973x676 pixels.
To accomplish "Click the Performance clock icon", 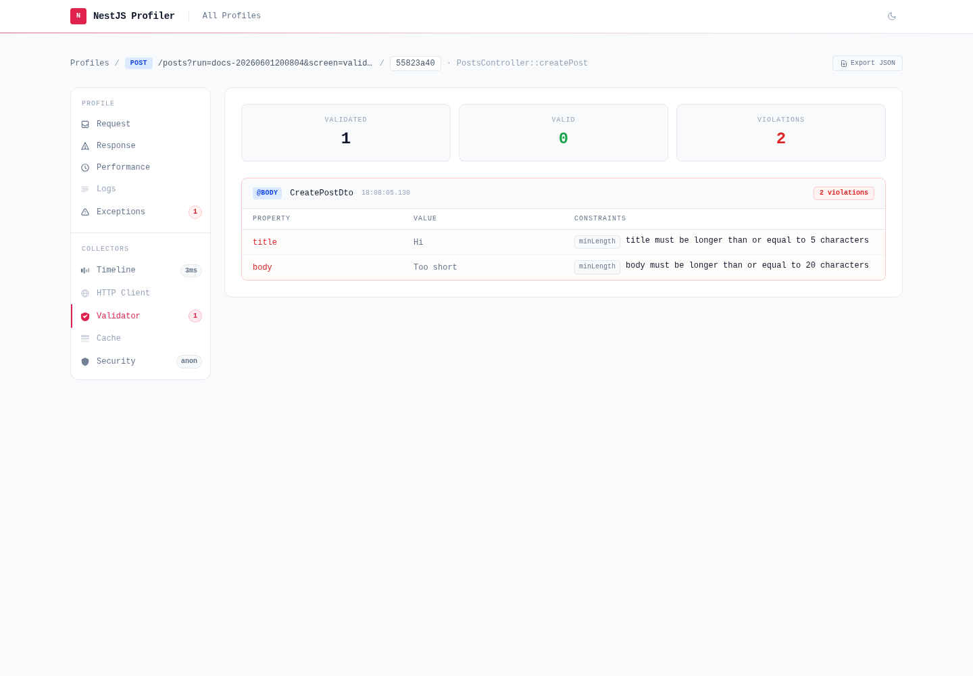I will (85, 168).
